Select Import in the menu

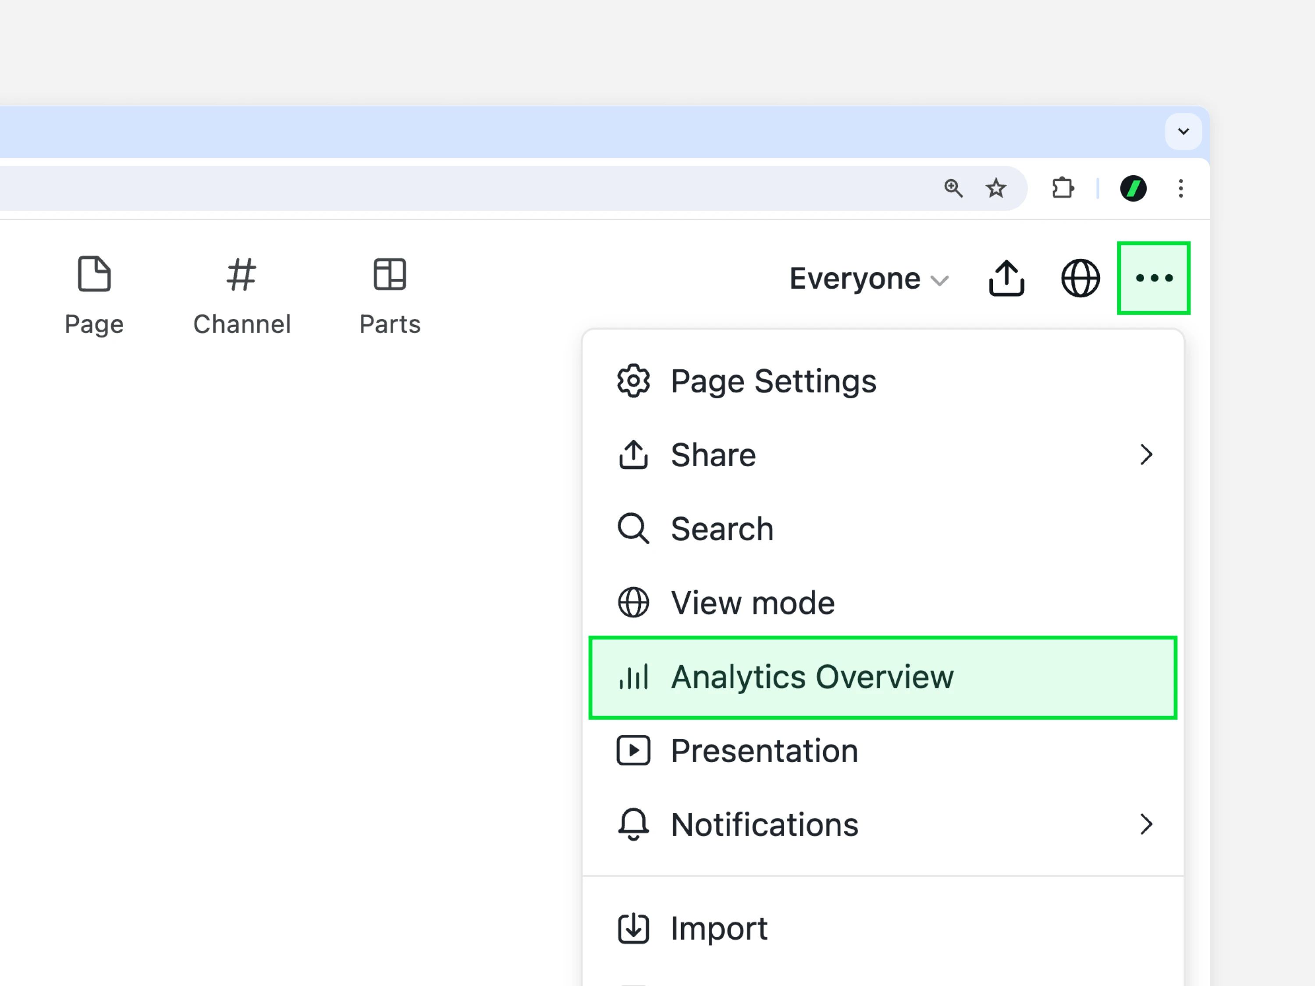pos(883,928)
